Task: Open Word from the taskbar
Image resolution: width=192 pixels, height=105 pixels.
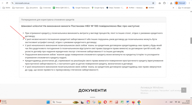Action: tap(128, 102)
